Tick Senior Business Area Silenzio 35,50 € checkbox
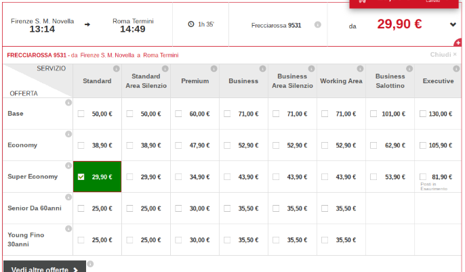This screenshot has height=272, width=465. 276,208
